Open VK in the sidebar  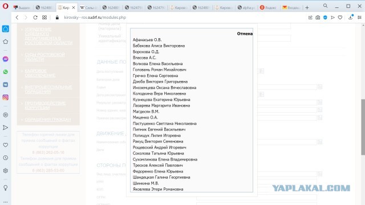click(6, 85)
